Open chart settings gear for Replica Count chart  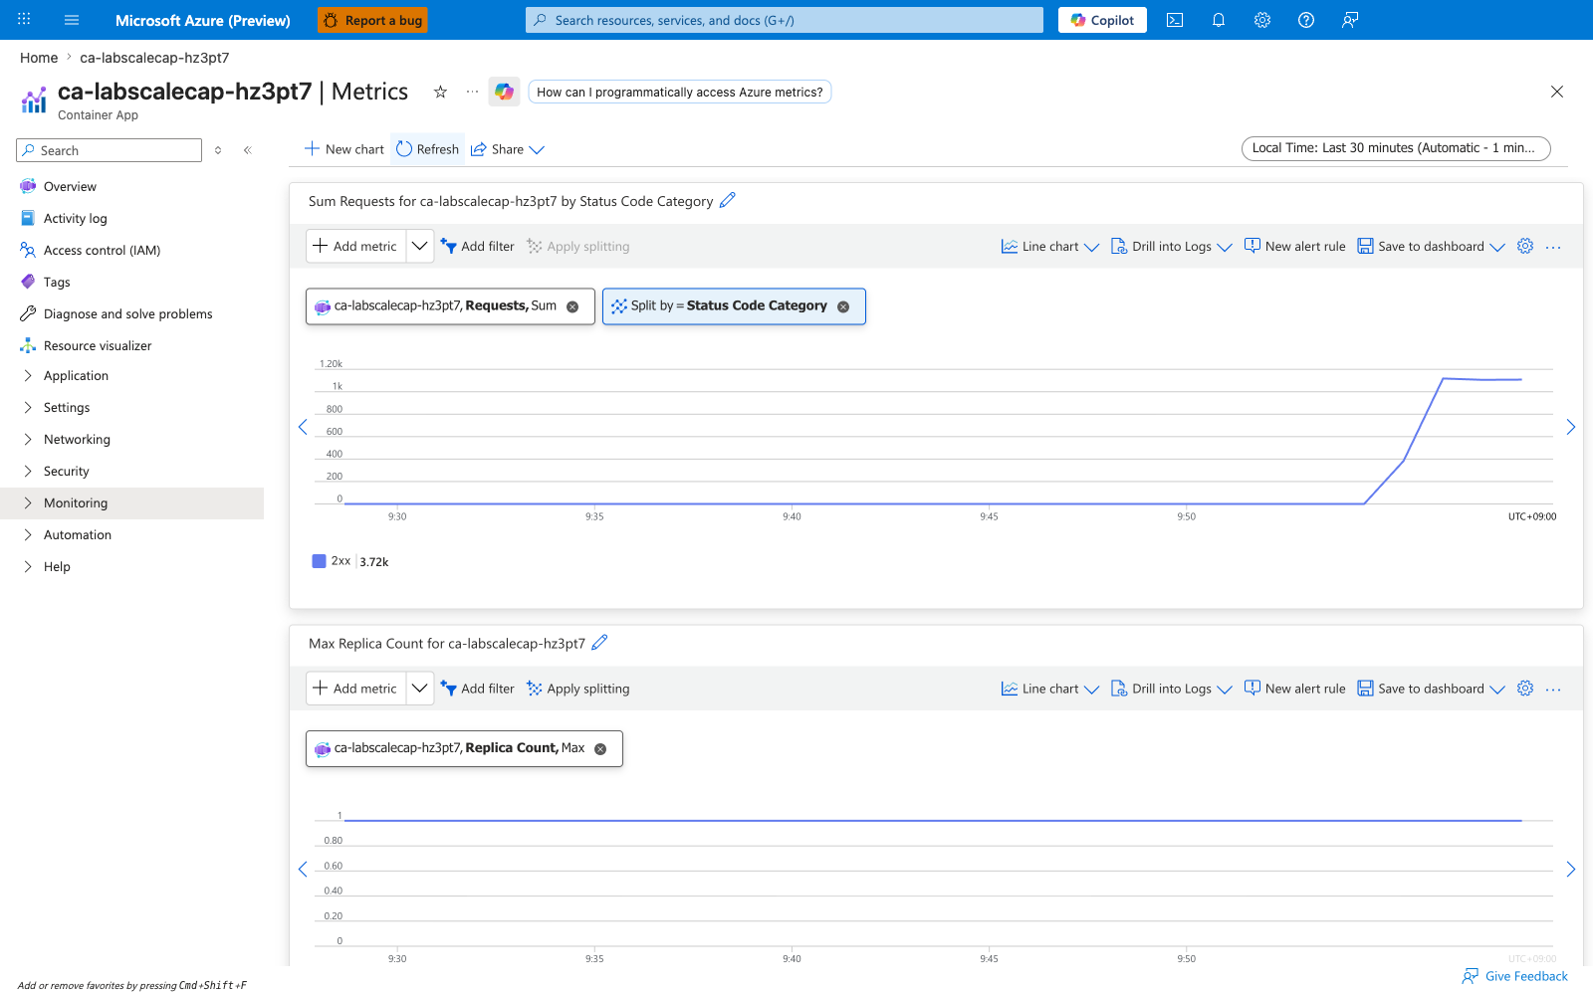(x=1525, y=688)
